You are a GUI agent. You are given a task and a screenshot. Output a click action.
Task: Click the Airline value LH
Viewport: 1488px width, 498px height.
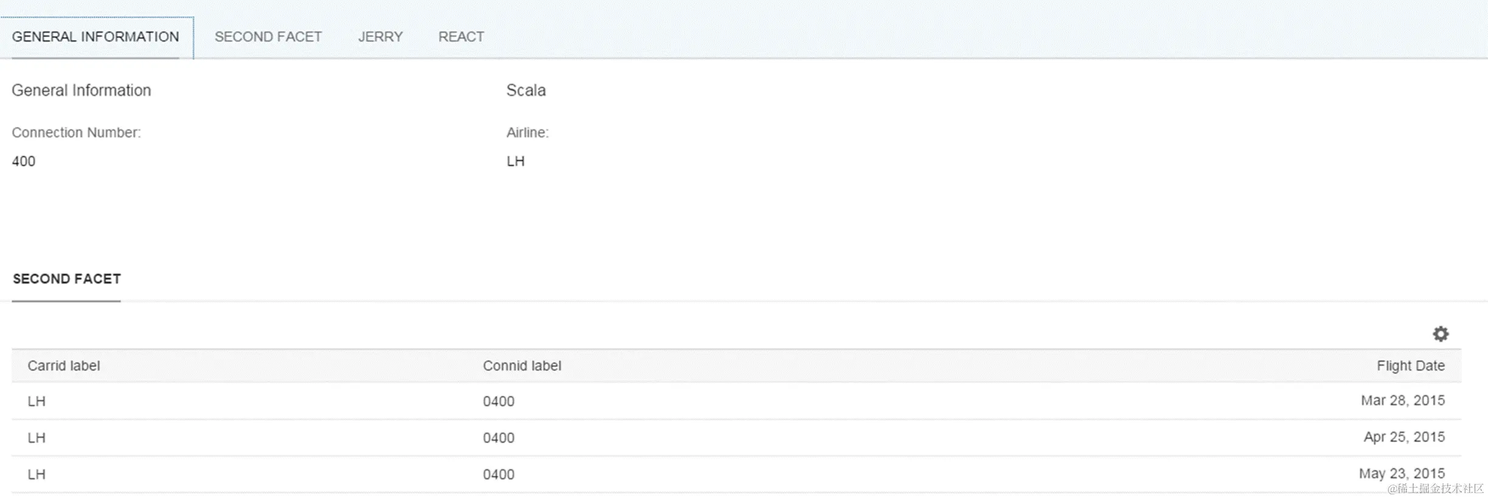click(516, 162)
